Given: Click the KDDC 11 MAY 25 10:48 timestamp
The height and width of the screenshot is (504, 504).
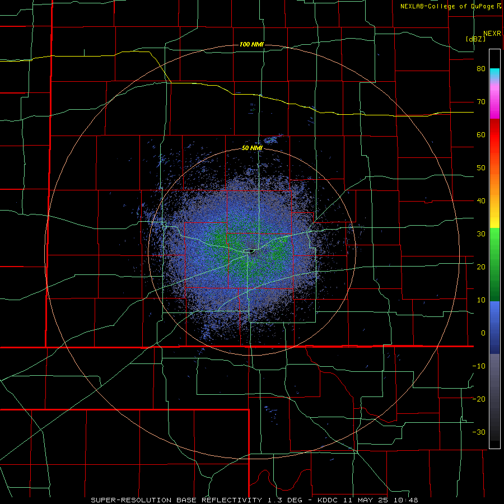Looking at the screenshot, I should click(368, 500).
